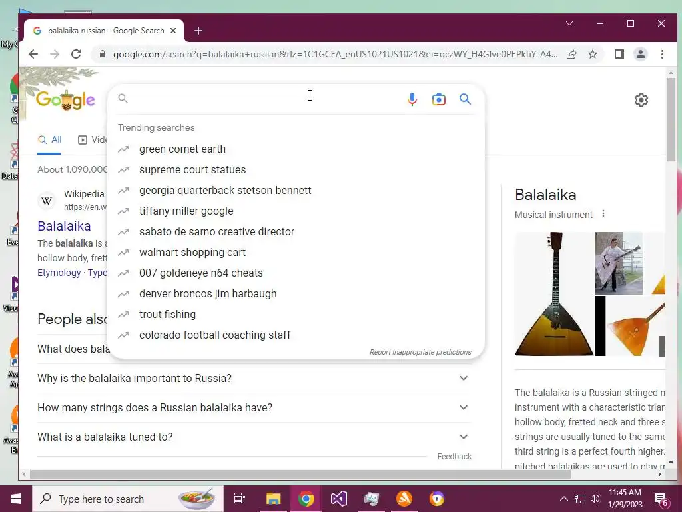Click the taskbar clock showing 11:45 AM
The height and width of the screenshot is (512, 682).
[x=625, y=499]
